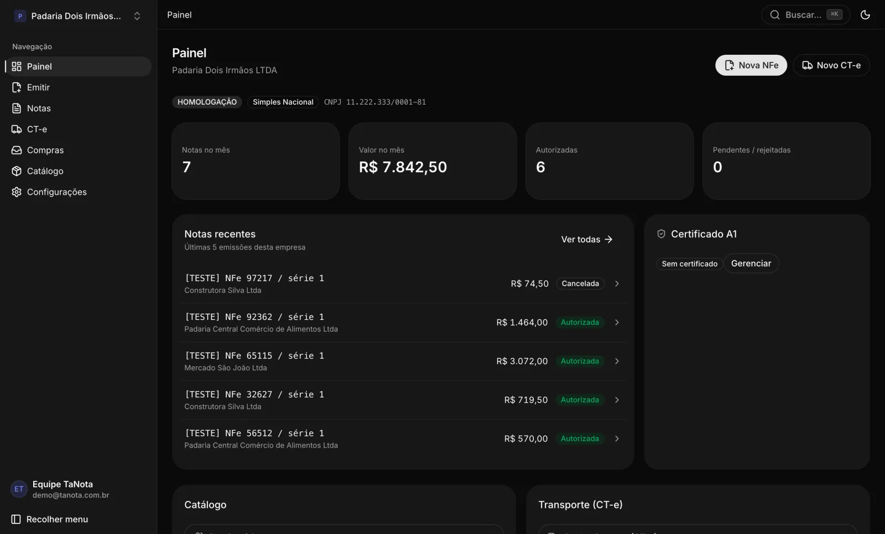
Task: Click the Compras inbox icon
Action: click(x=17, y=151)
